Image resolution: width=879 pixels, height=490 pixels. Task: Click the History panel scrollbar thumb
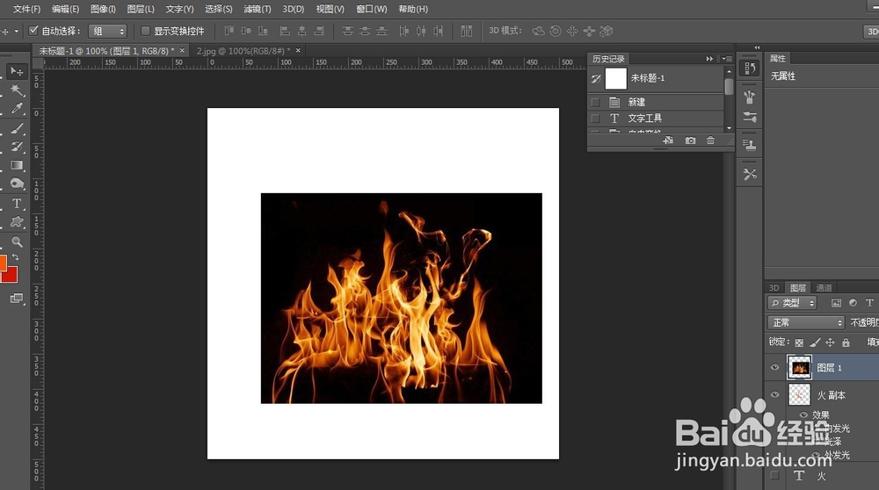[x=729, y=87]
